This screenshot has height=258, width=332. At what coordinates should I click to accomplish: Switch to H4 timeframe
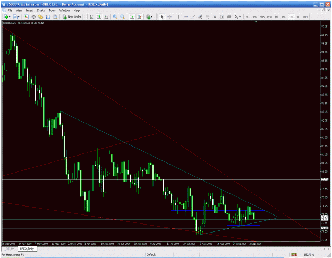pyautogui.click(x=284, y=17)
